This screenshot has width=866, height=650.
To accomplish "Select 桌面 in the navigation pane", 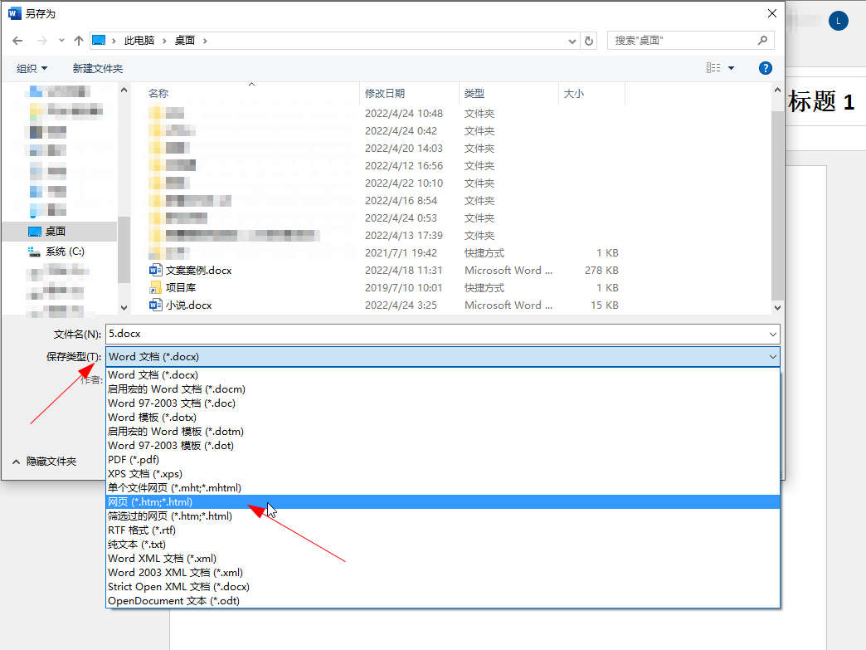I will tap(61, 231).
